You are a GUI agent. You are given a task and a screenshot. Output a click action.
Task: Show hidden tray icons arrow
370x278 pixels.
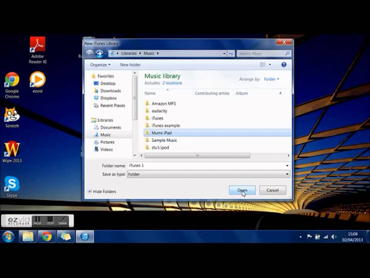(300, 237)
